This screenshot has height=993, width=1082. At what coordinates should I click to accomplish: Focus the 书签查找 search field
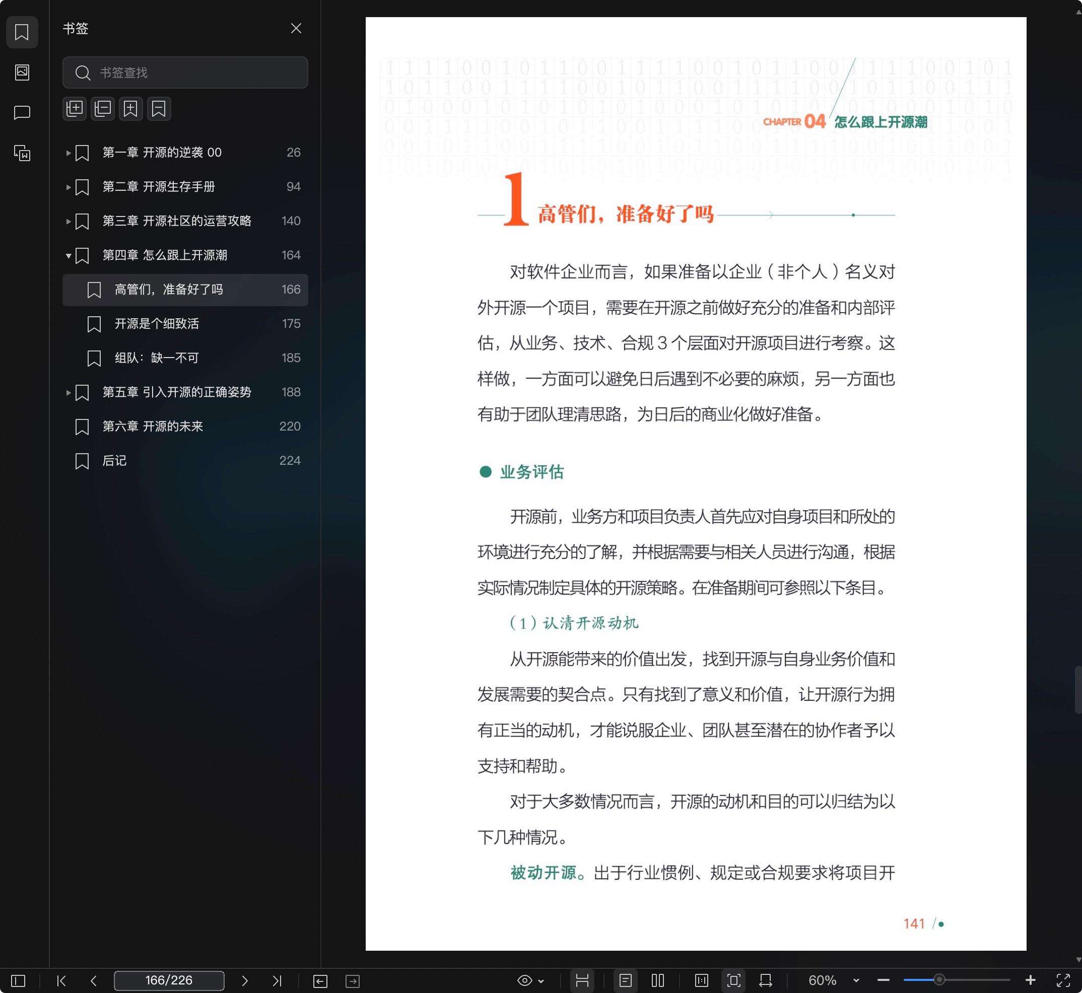pyautogui.click(x=185, y=73)
